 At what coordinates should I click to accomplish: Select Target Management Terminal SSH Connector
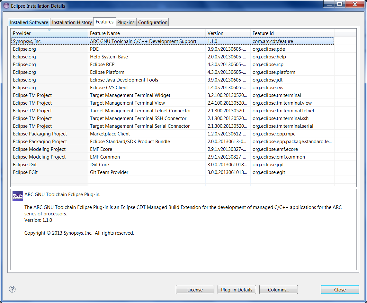(138, 118)
